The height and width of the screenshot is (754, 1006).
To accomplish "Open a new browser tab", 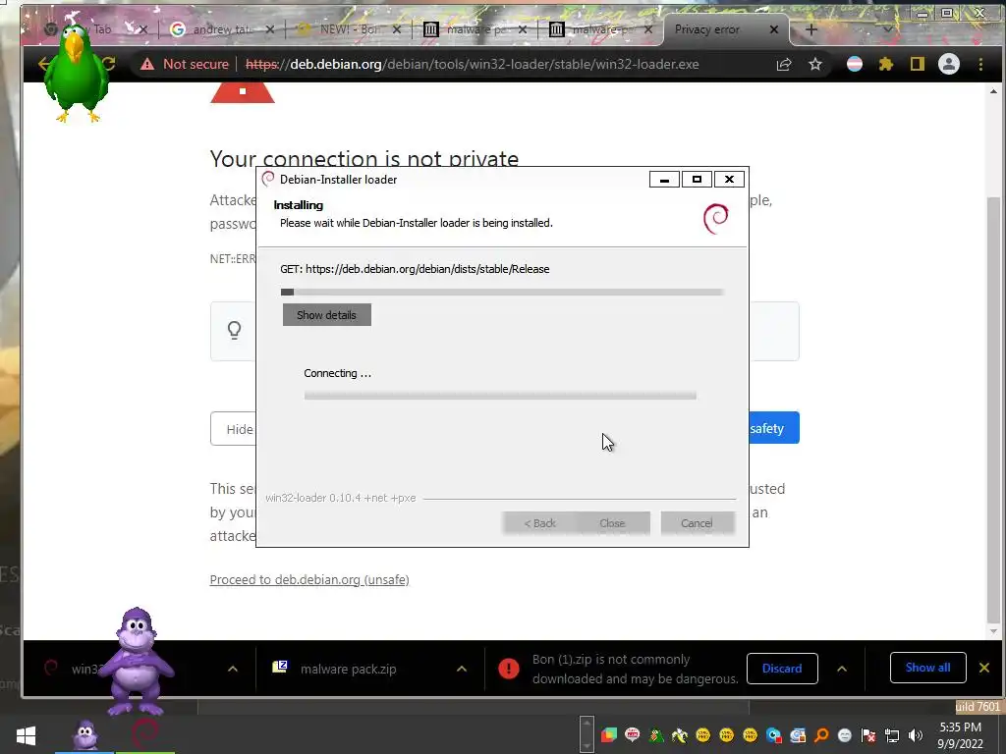I will tap(810, 29).
